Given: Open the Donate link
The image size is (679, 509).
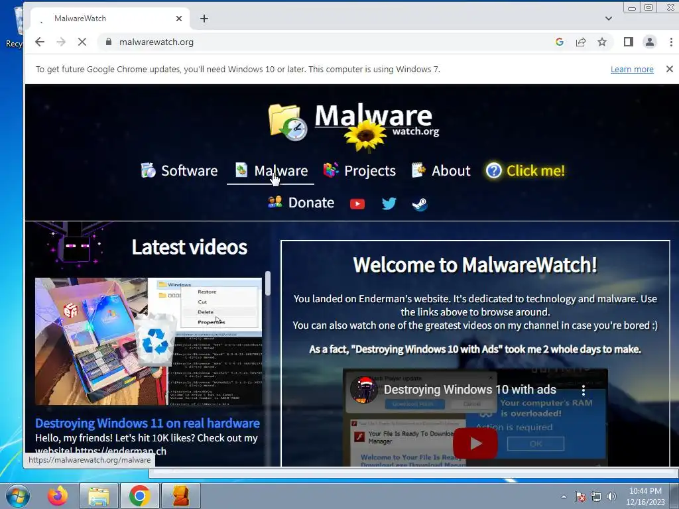Looking at the screenshot, I should [301, 203].
